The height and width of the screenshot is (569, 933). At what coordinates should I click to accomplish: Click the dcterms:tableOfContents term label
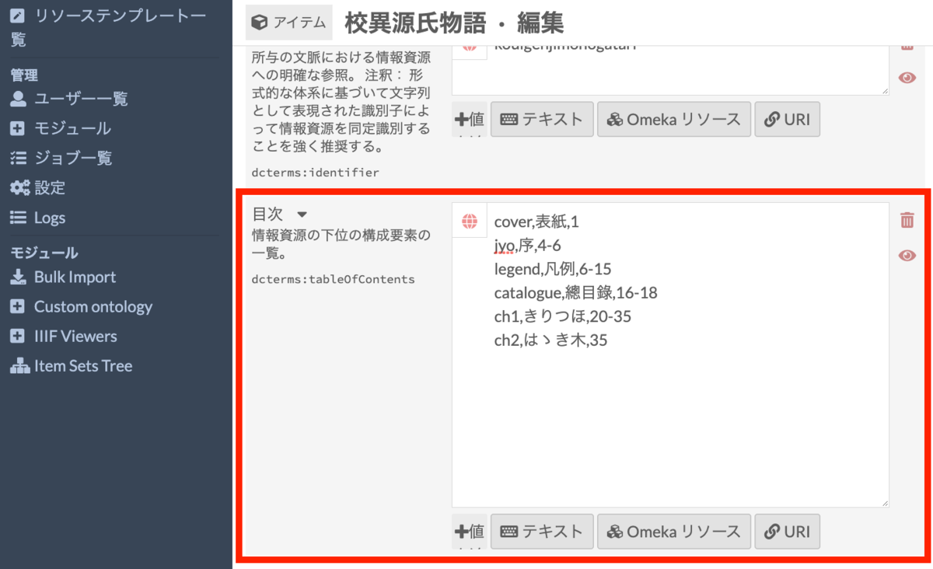333,279
